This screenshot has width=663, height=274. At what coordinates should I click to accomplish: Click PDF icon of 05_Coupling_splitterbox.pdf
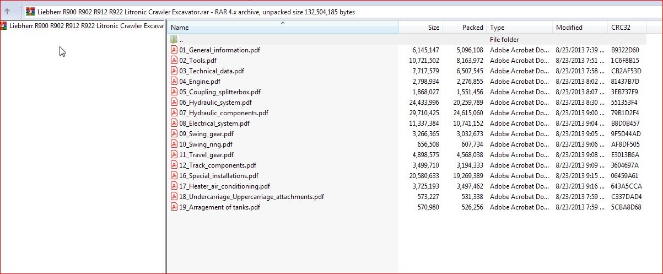(174, 92)
